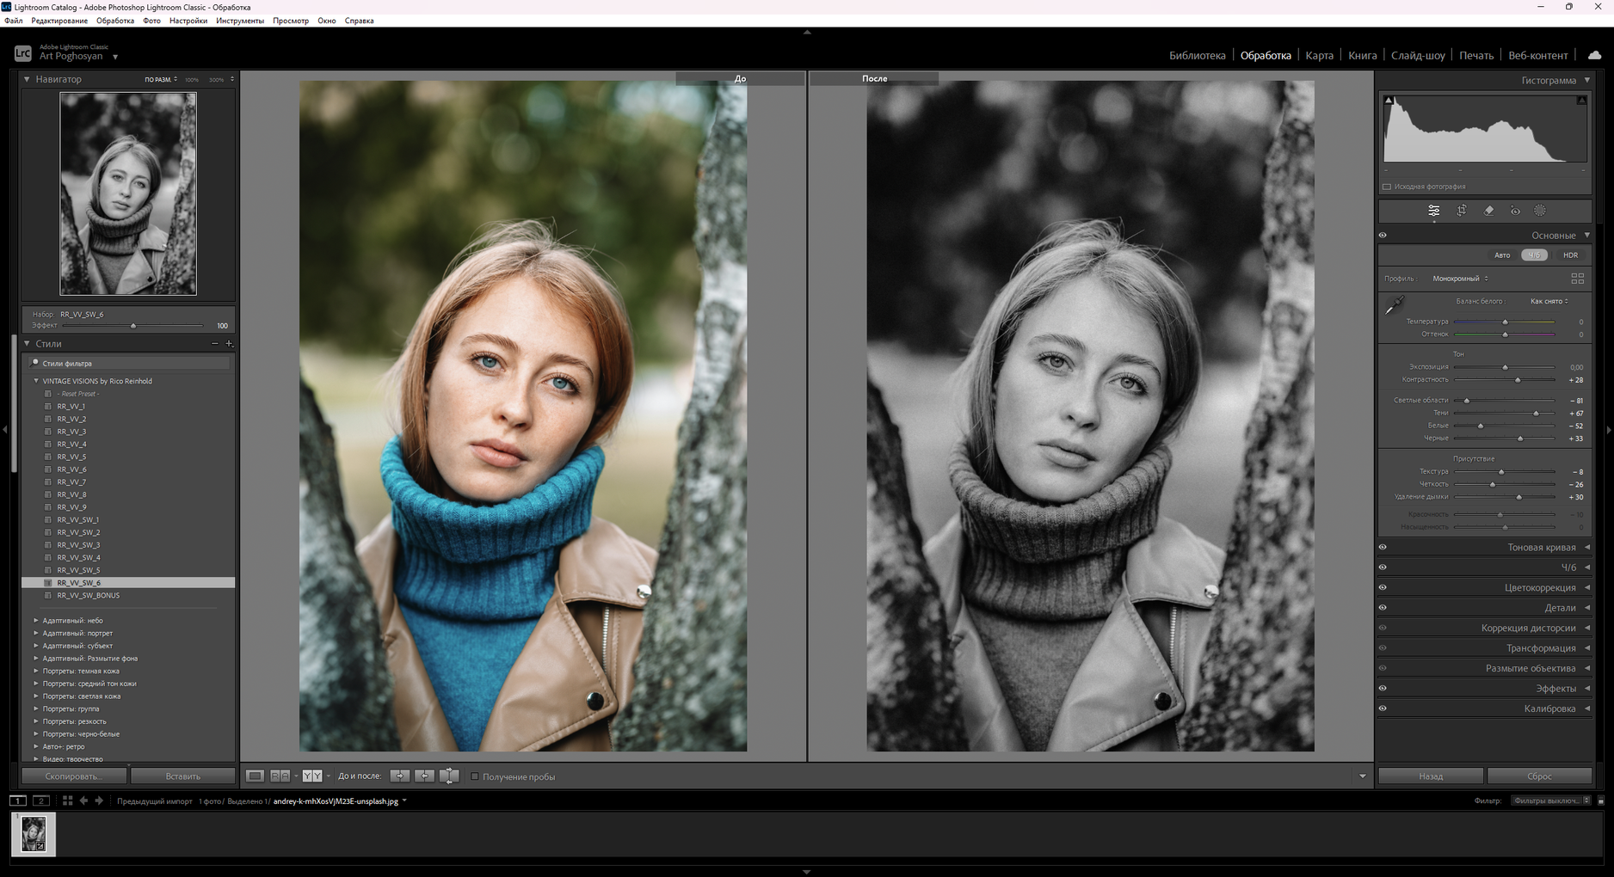Switch to grid view in filmstrip bar
1614x877 pixels.
click(67, 800)
